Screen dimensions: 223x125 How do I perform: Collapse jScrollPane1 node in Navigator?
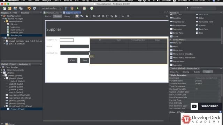[x=5, y=106]
